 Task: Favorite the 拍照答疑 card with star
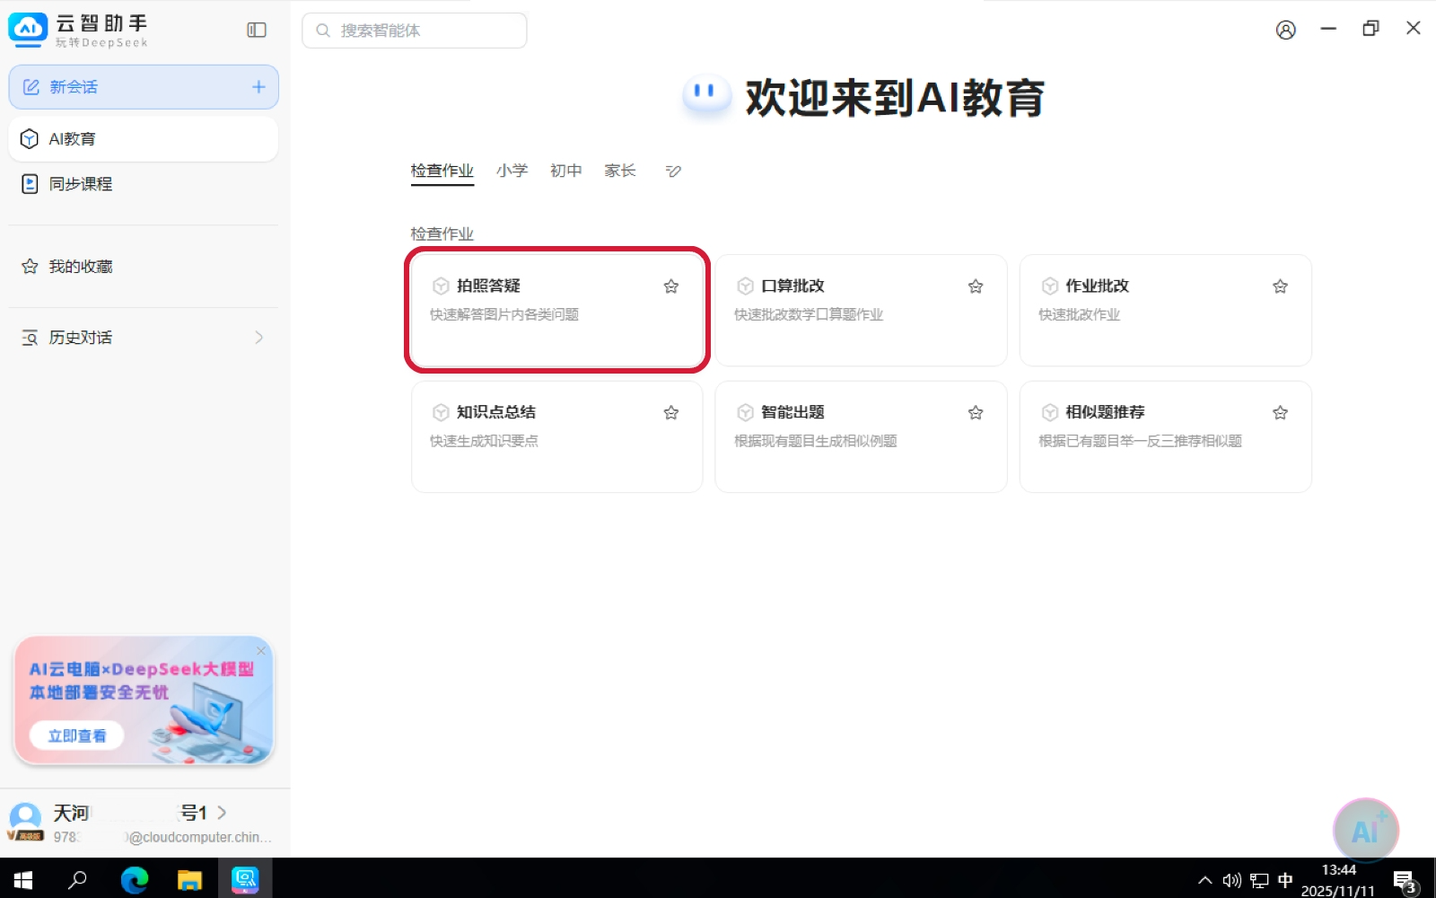pos(670,286)
